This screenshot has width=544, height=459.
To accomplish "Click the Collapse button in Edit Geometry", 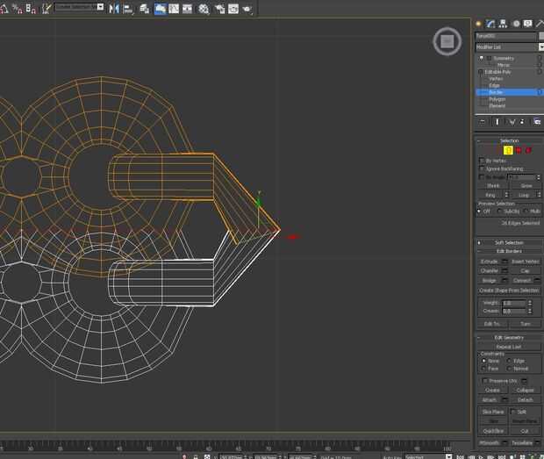I will pyautogui.click(x=525, y=390).
